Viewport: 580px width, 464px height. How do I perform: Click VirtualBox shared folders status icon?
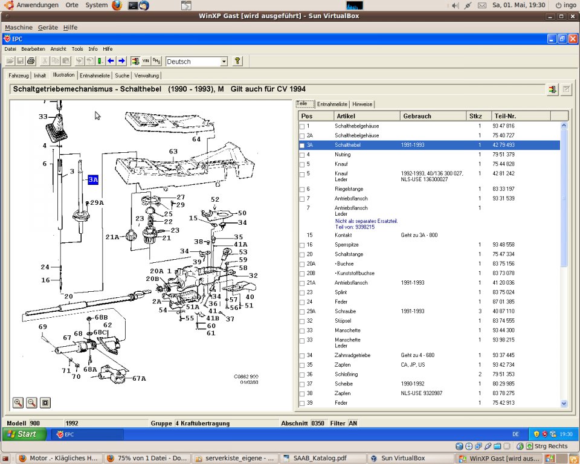coord(497,446)
